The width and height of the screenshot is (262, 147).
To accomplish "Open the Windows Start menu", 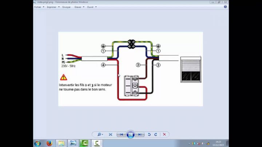I will point(37,143).
